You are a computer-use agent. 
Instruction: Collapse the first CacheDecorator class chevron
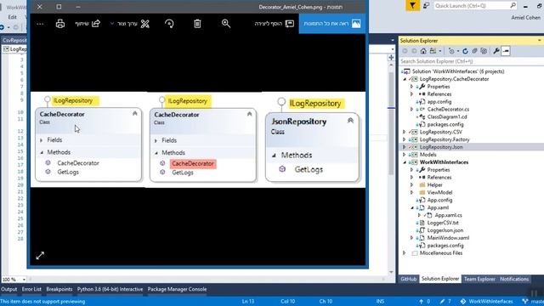pyautogui.click(x=135, y=113)
